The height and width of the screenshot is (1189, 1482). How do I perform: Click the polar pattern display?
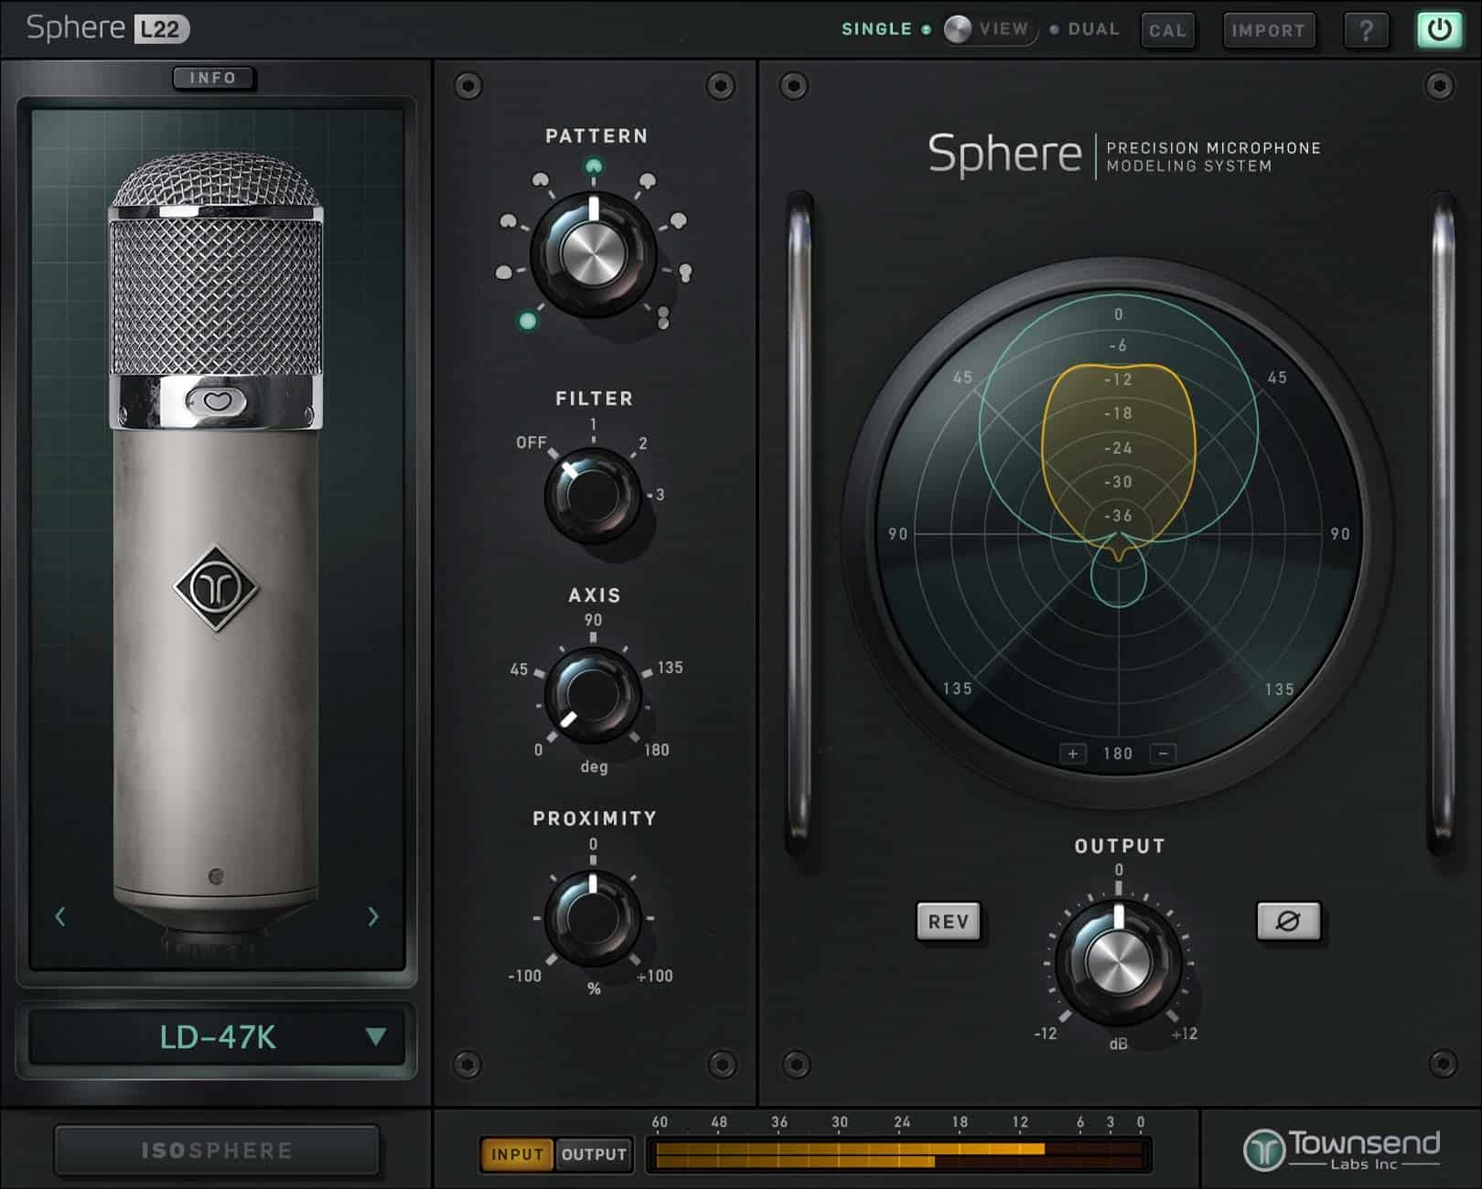1118,532
